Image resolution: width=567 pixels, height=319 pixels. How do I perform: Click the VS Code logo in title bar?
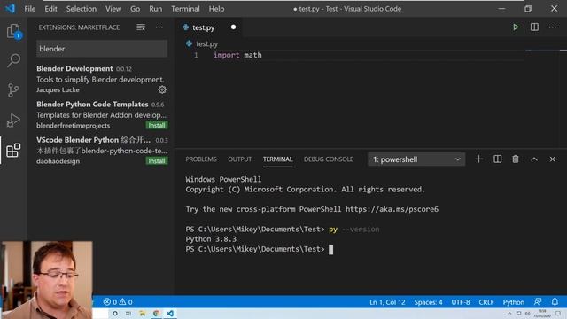(10, 8)
